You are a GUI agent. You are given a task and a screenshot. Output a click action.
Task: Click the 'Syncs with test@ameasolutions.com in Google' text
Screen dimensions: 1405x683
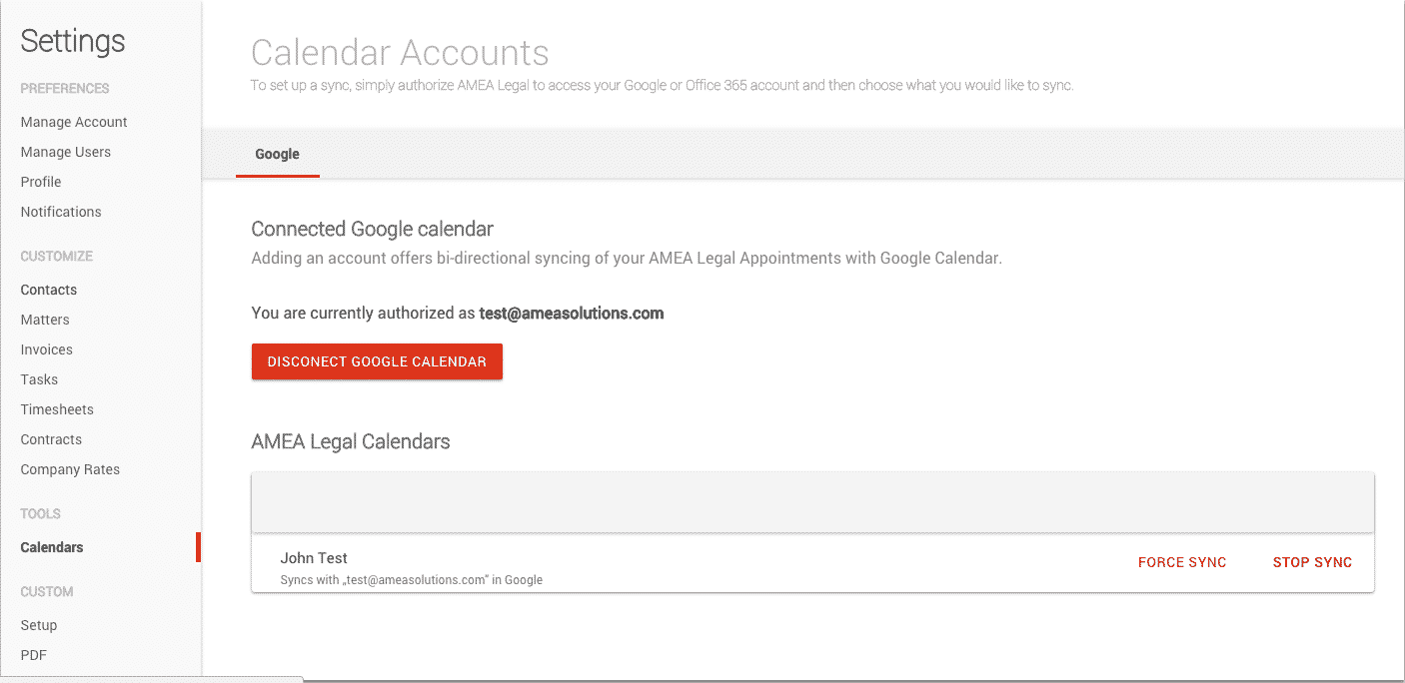coord(412,579)
